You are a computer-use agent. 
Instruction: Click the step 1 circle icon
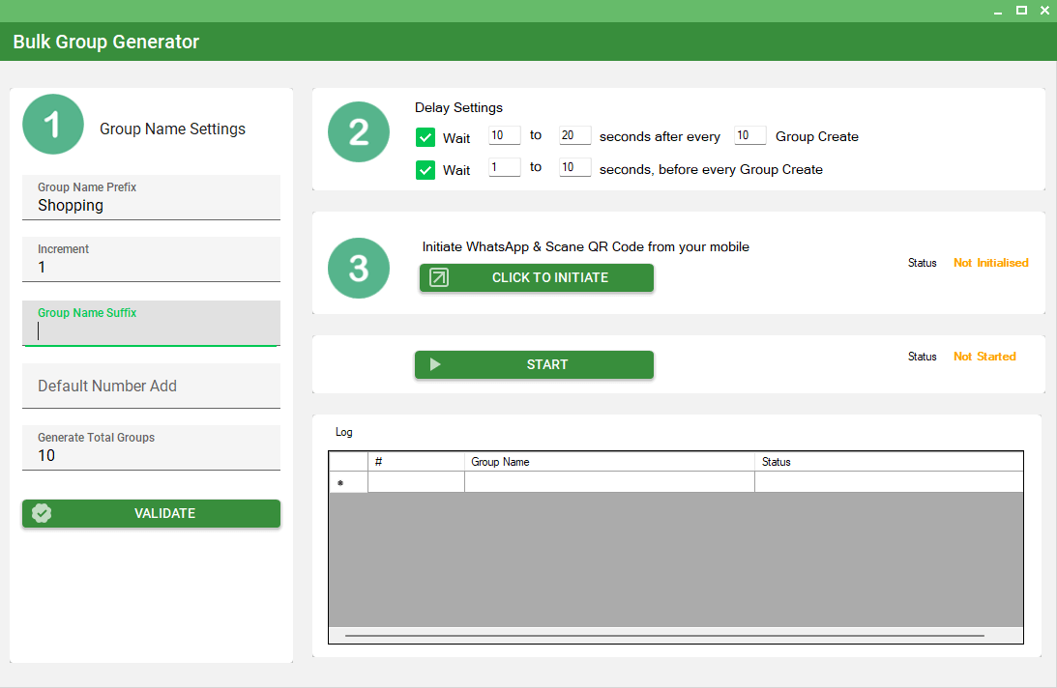coord(52,125)
